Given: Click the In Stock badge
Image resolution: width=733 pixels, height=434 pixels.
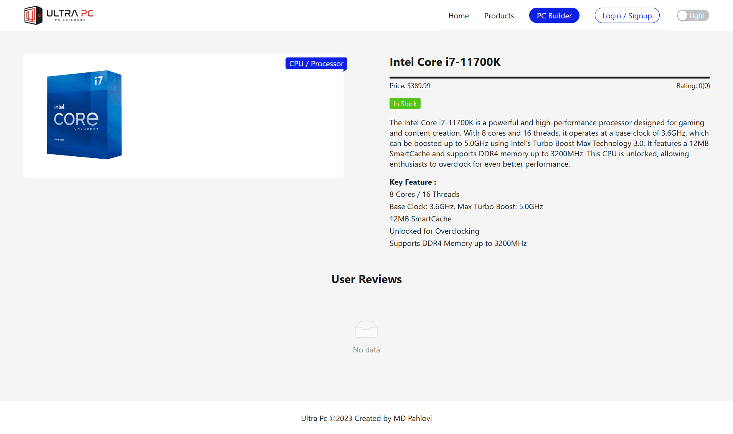Looking at the screenshot, I should click(405, 104).
